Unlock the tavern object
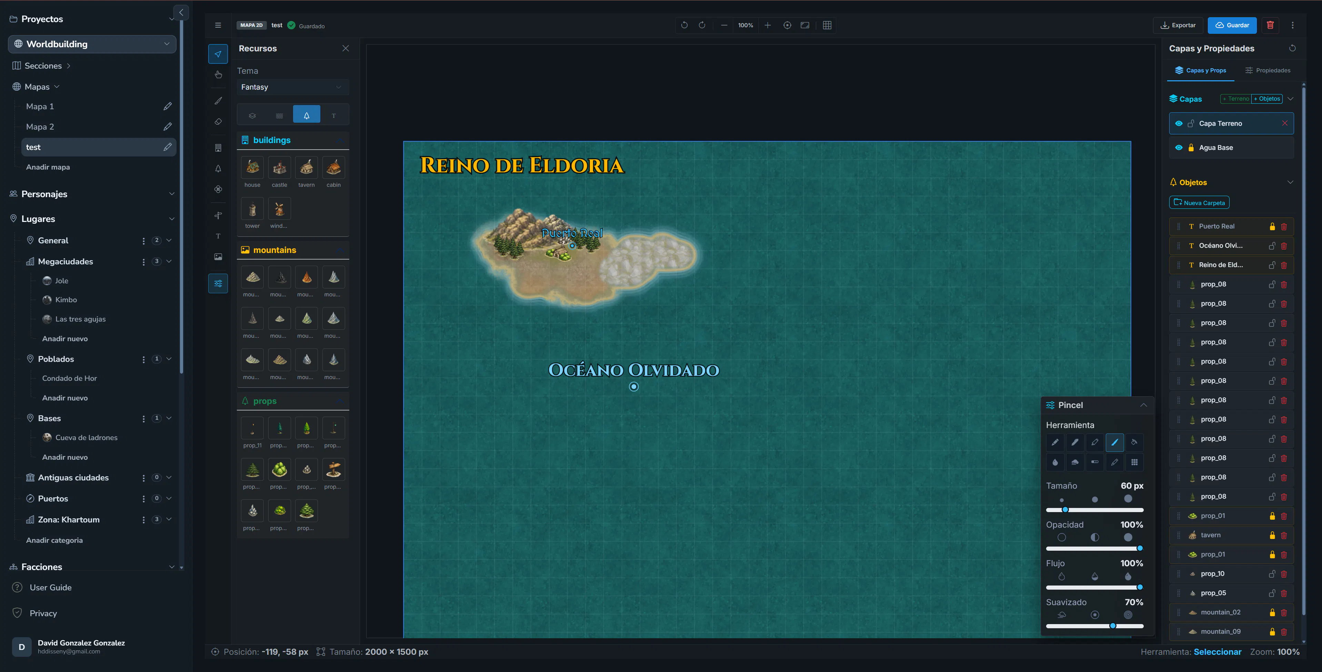Image resolution: width=1322 pixels, height=672 pixels. 1272,536
